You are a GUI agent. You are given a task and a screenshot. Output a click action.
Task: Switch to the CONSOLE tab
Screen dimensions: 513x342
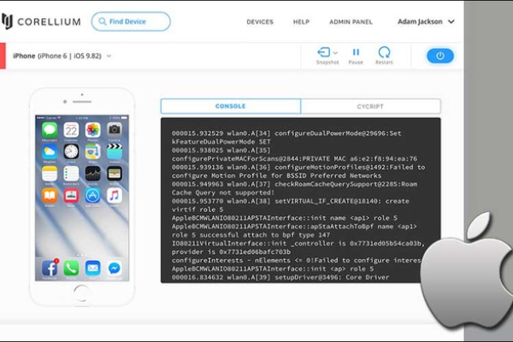tap(230, 106)
